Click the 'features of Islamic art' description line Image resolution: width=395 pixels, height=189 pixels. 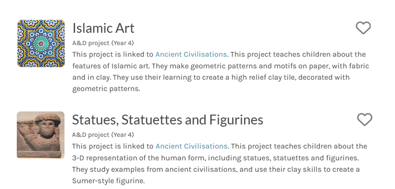(x=221, y=66)
